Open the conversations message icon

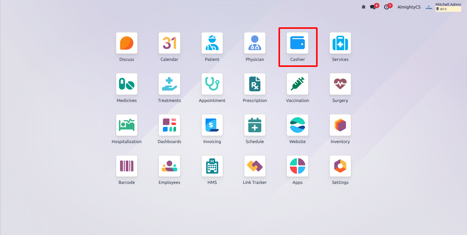click(x=373, y=7)
